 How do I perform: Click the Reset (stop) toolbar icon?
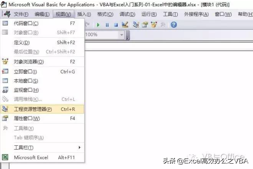(116, 25)
